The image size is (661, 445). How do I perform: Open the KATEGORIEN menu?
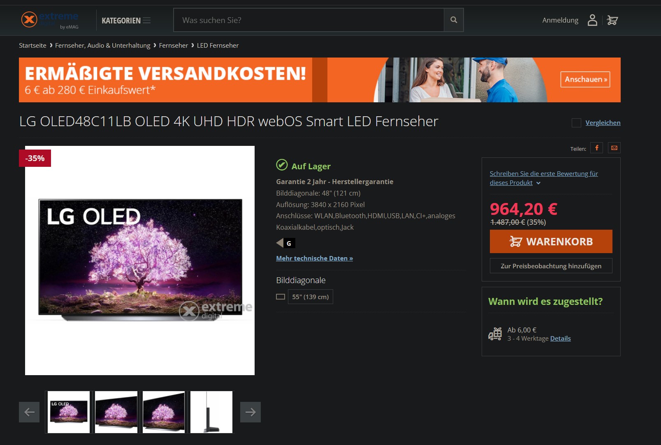[x=126, y=21]
